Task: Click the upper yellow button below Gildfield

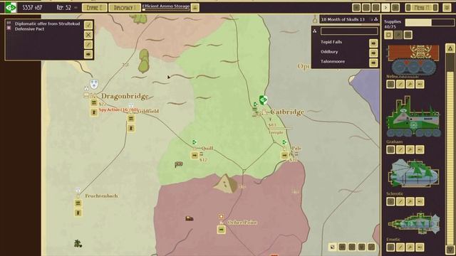Action: [x=131, y=119]
